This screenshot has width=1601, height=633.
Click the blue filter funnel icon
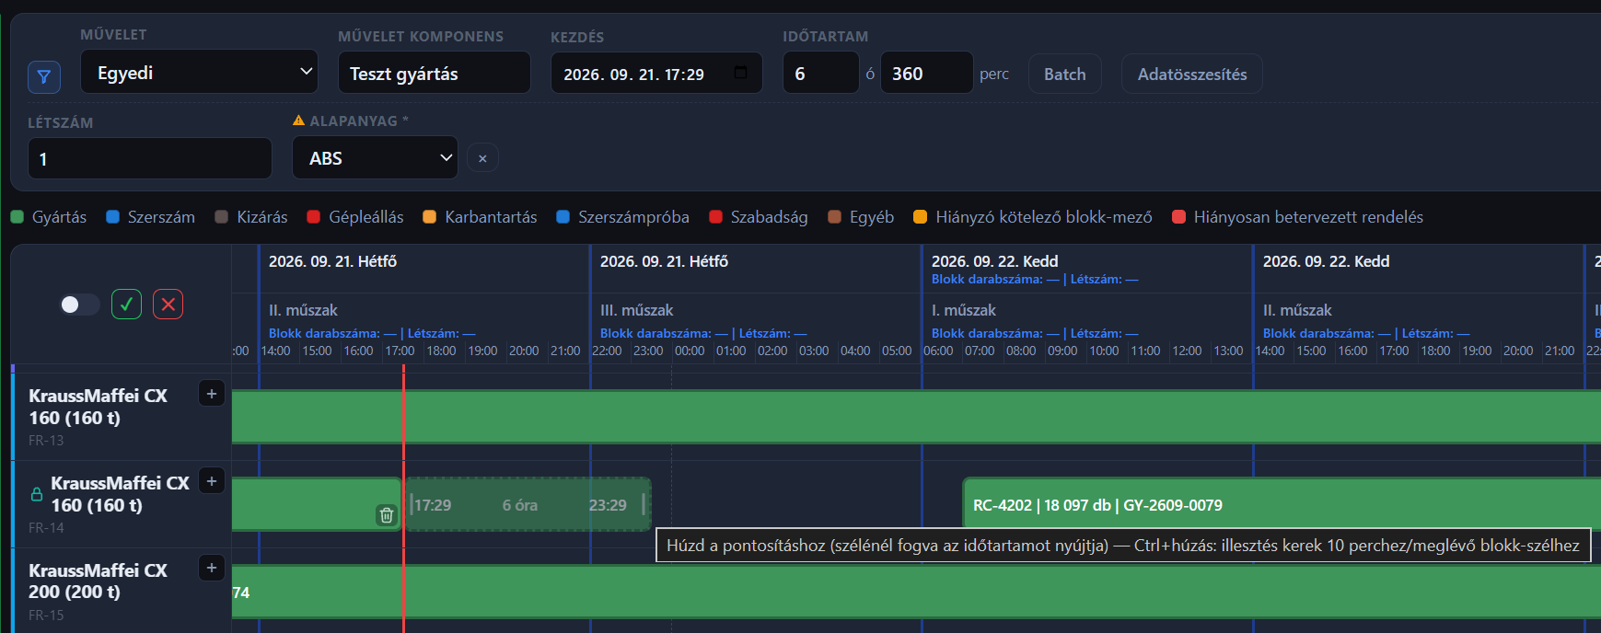pyautogui.click(x=44, y=77)
